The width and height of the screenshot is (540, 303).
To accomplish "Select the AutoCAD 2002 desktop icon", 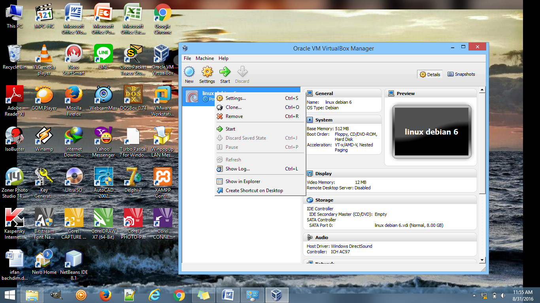I will [104, 183].
